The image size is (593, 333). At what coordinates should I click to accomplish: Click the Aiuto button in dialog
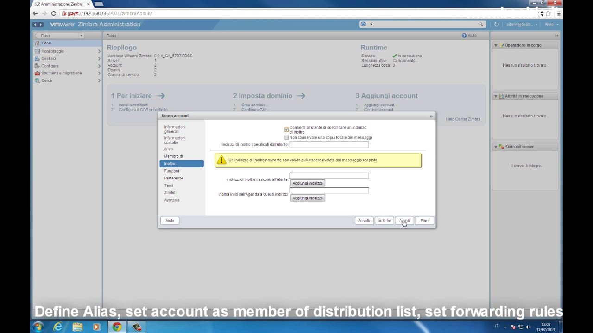[170, 221]
